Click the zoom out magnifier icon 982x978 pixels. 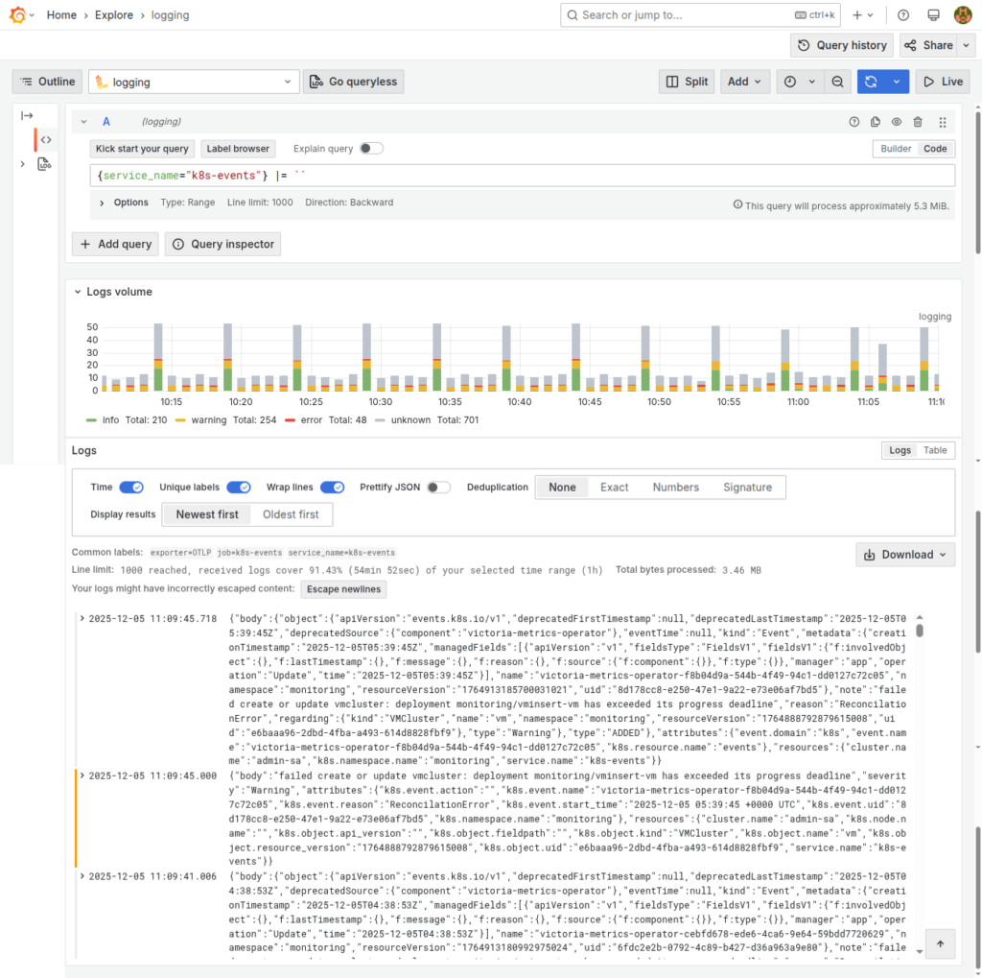pyautogui.click(x=837, y=82)
